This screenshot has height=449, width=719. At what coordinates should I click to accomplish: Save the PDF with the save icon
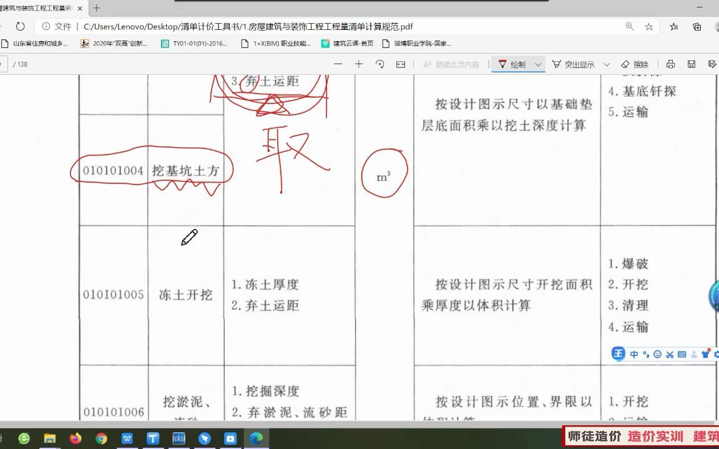[x=692, y=64]
